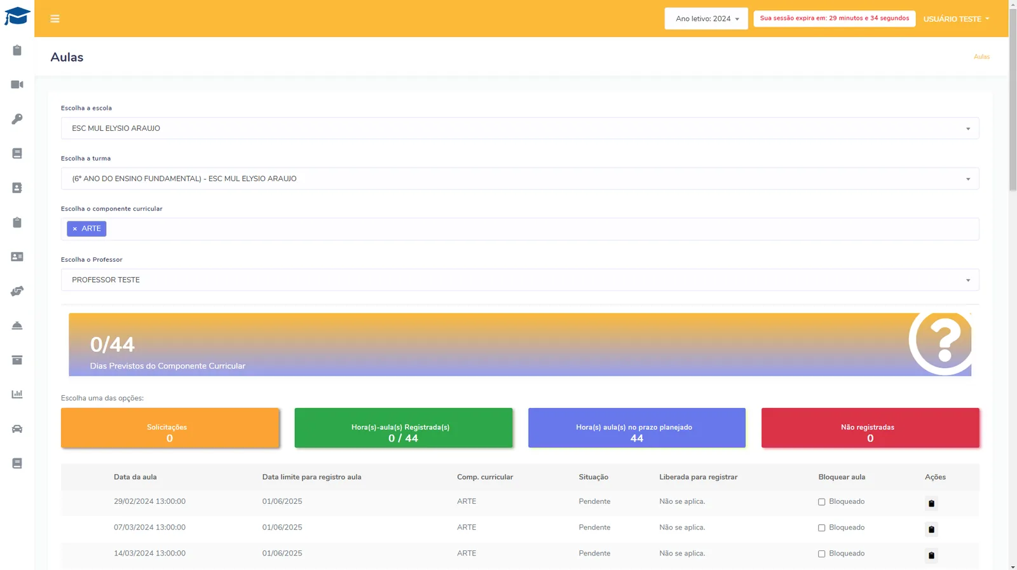1017x570 pixels.
Task: Click action icon for 29/02/2024 class row
Action: (931, 503)
